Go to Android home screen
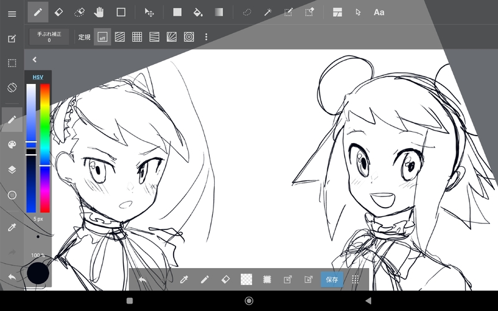Viewport: 498px width, 311px height. (249, 301)
